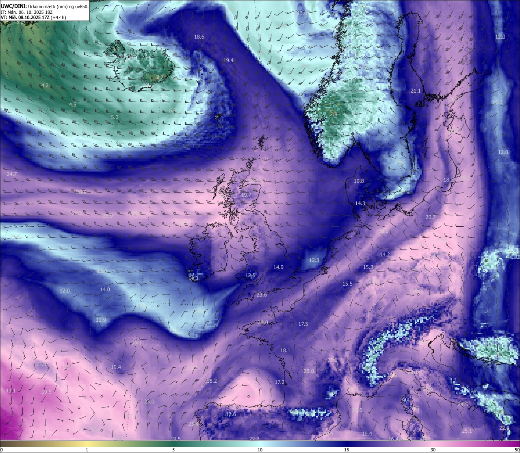Click the 18.6 value north of Scotland
This screenshot has height=453, width=520.
tap(199, 37)
